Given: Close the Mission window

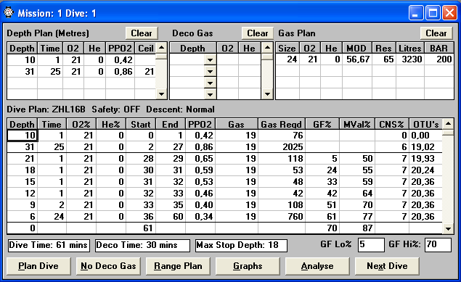Looking at the screenshot, I should [x=449, y=13].
